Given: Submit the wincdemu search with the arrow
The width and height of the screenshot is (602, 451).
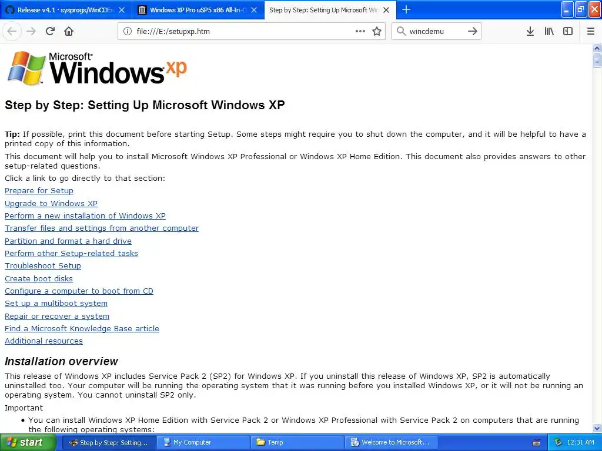Looking at the screenshot, I should 472,31.
